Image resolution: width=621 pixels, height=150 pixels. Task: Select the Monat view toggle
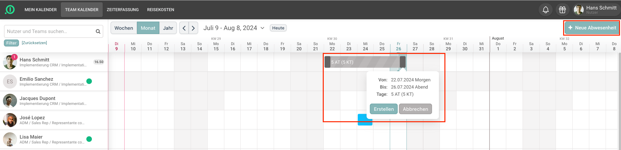(x=148, y=28)
